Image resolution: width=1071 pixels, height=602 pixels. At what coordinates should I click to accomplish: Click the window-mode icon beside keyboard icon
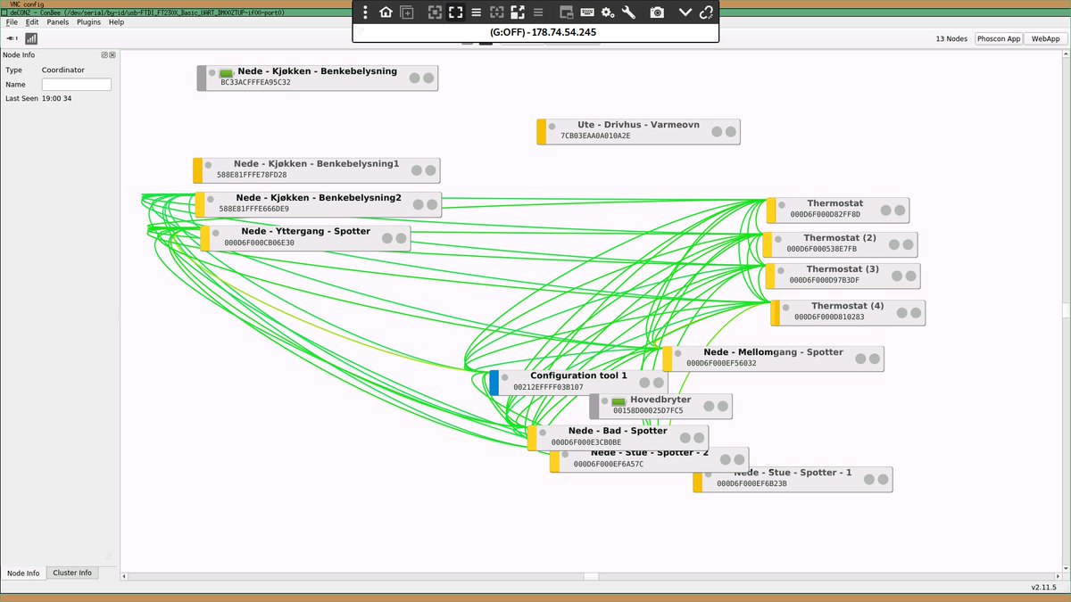[567, 12]
